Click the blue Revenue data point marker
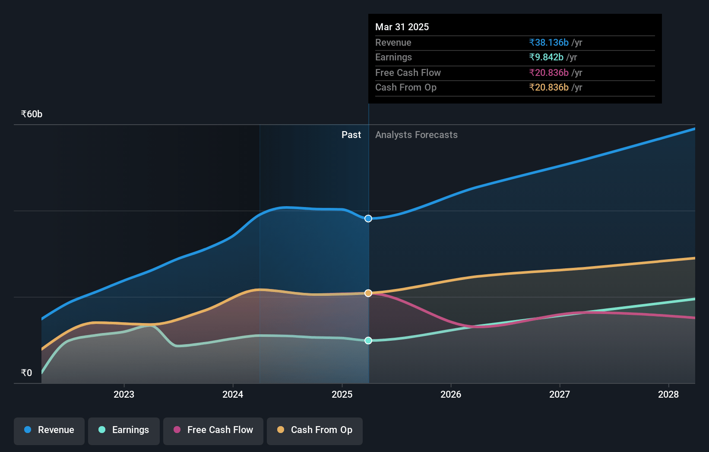 (x=368, y=219)
